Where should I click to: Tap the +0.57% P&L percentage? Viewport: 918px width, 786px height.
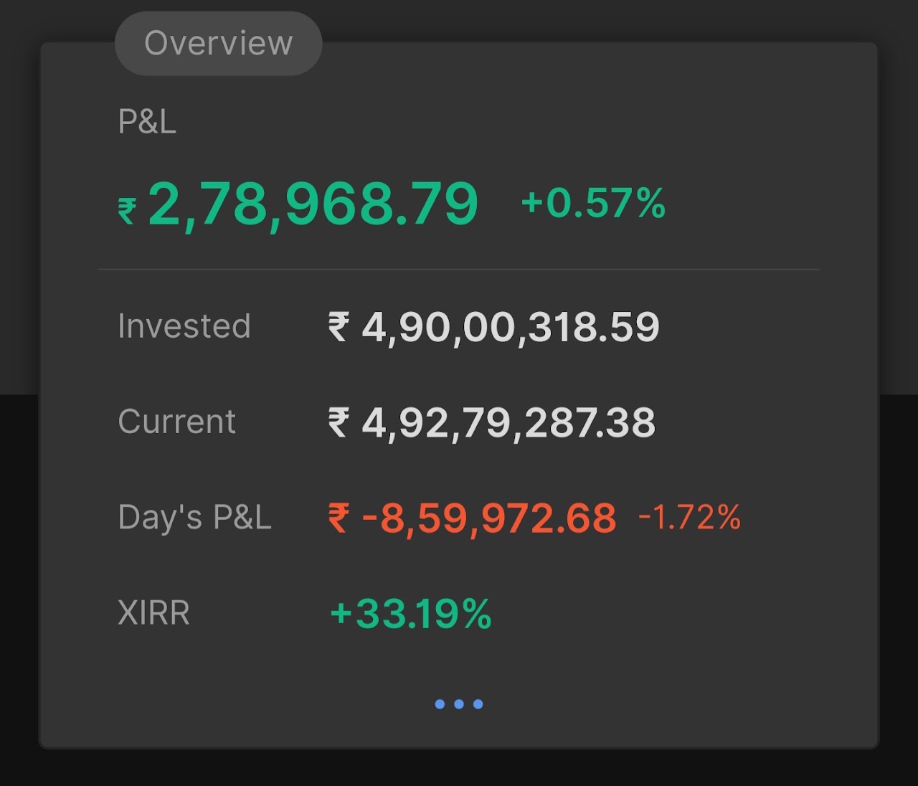[593, 203]
